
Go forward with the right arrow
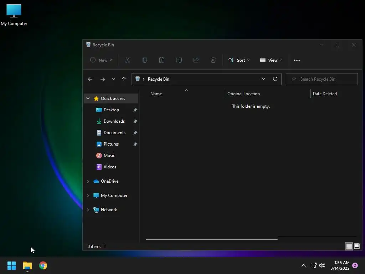click(x=102, y=79)
